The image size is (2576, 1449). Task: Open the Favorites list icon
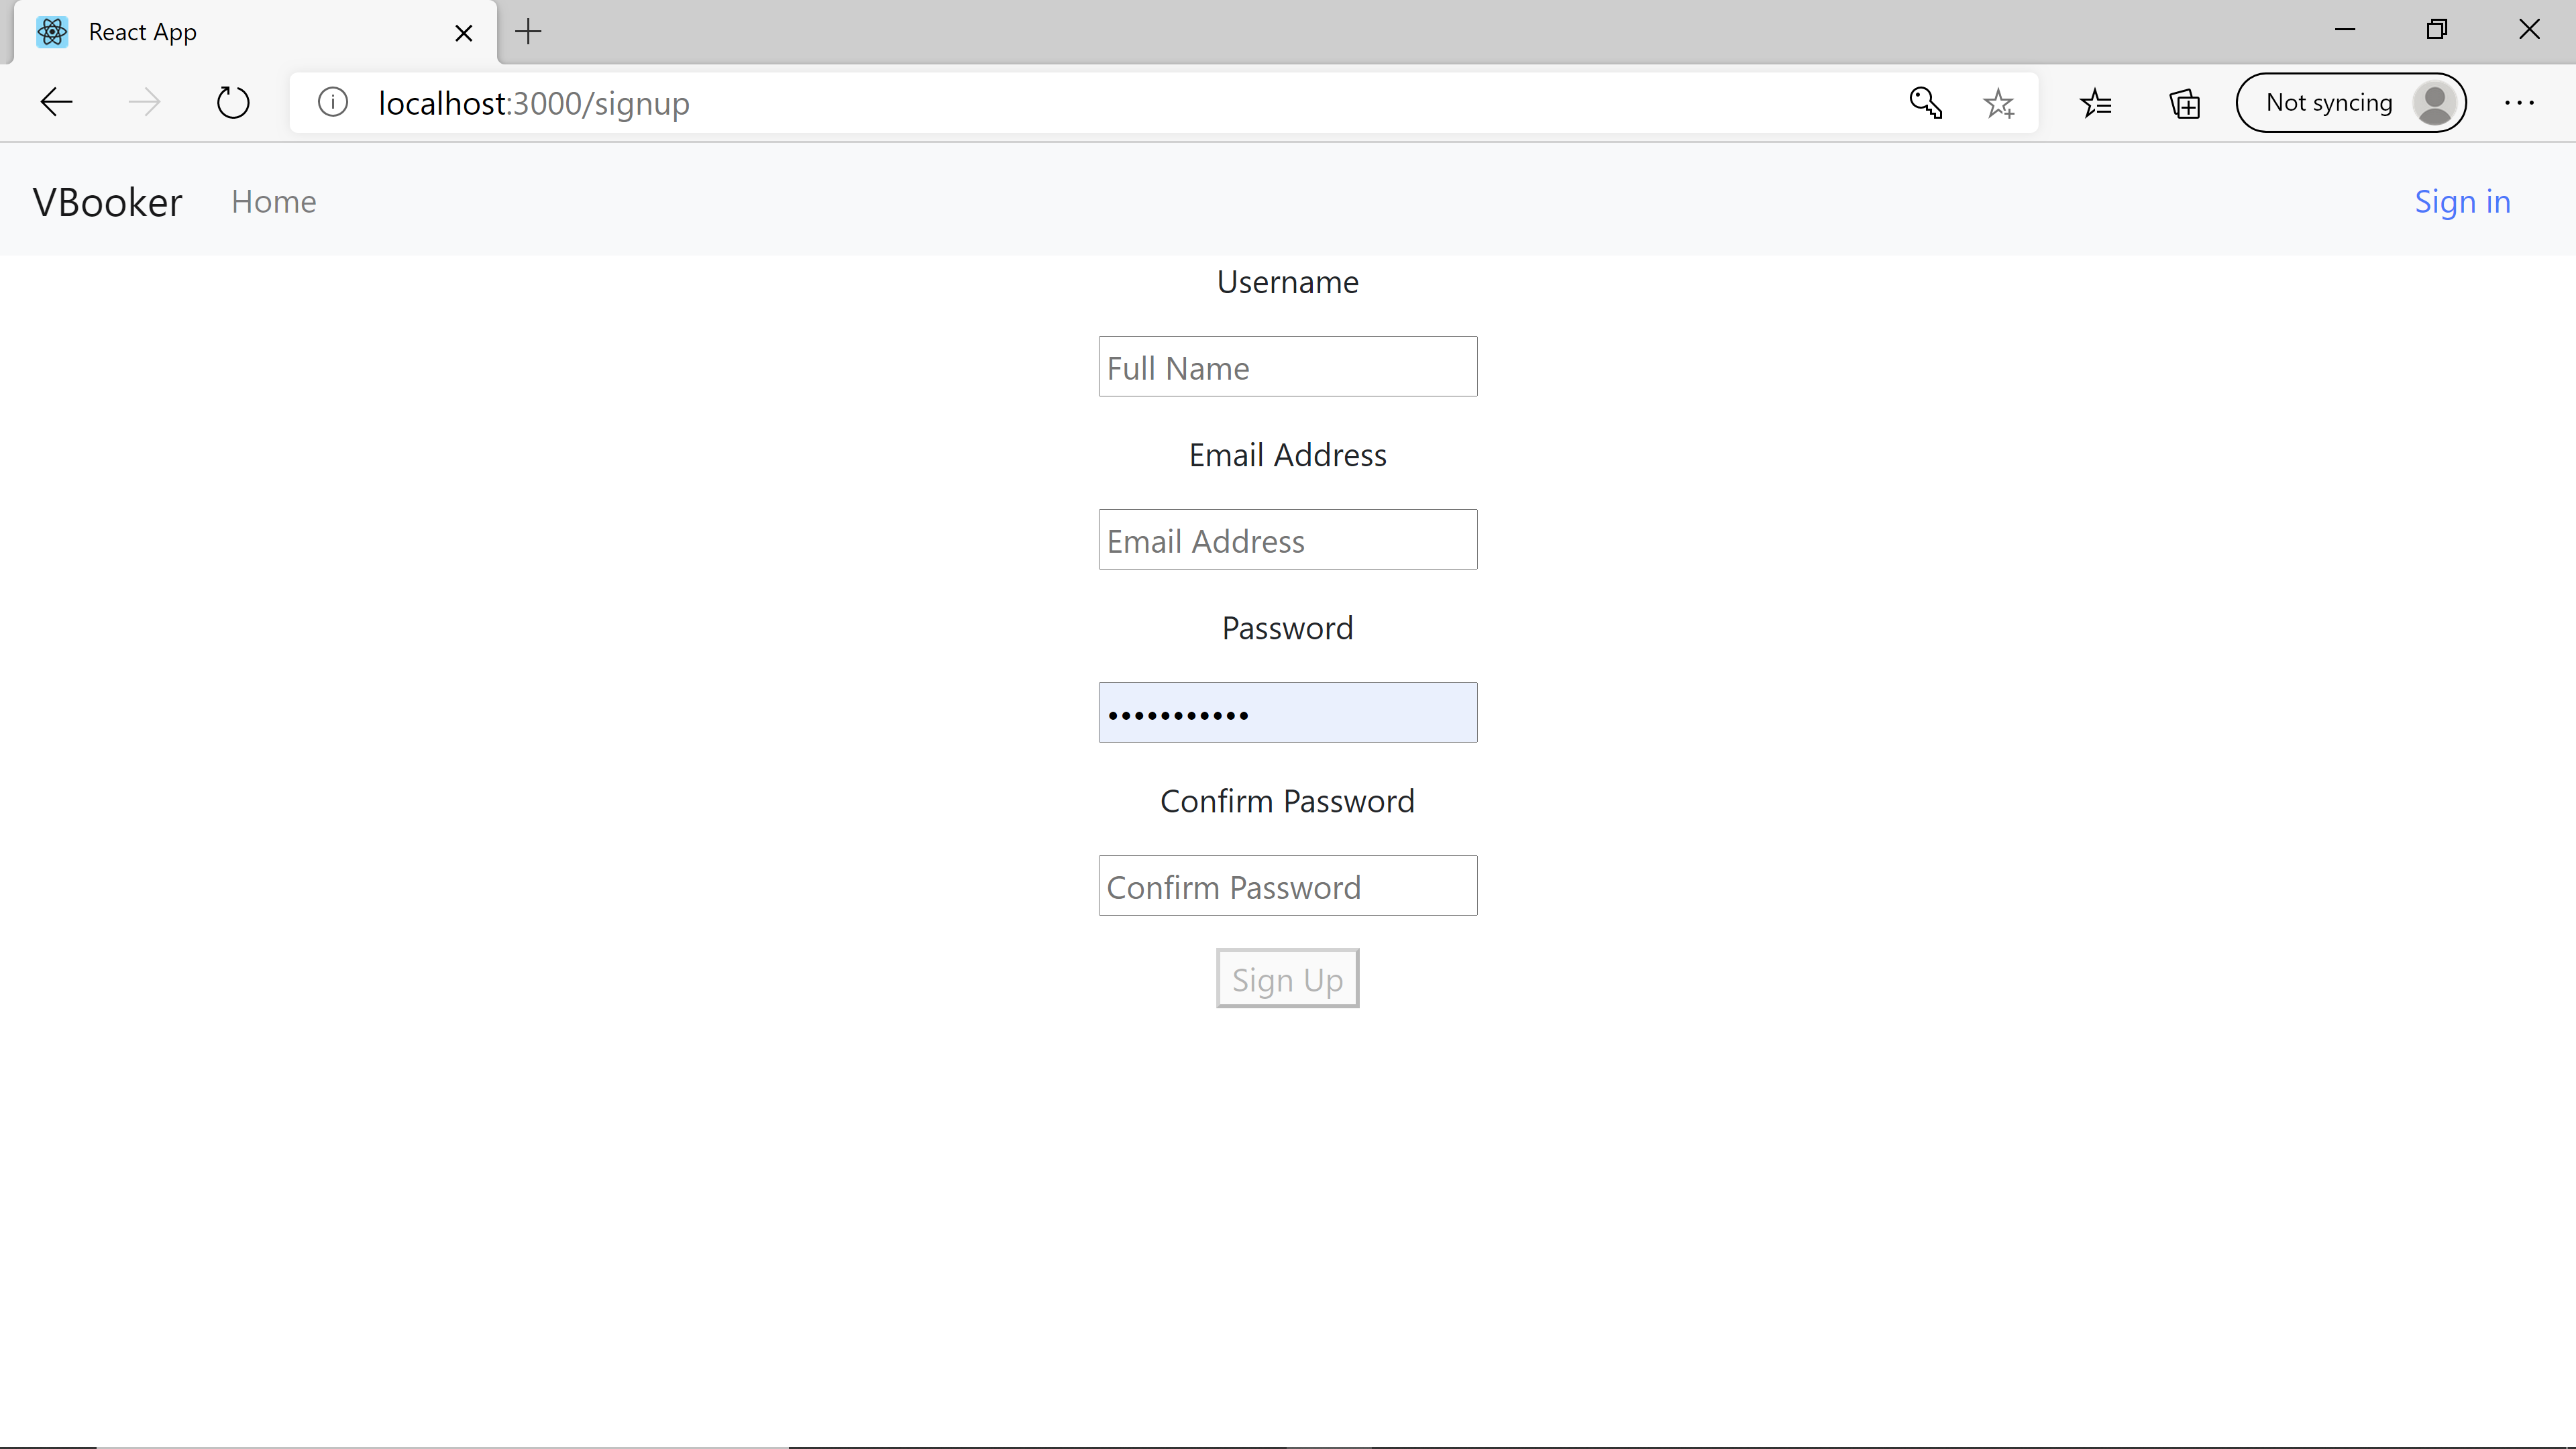point(2095,102)
